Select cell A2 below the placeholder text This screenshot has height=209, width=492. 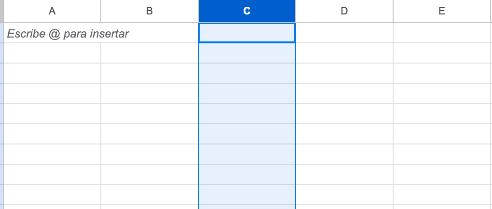pyautogui.click(x=52, y=53)
